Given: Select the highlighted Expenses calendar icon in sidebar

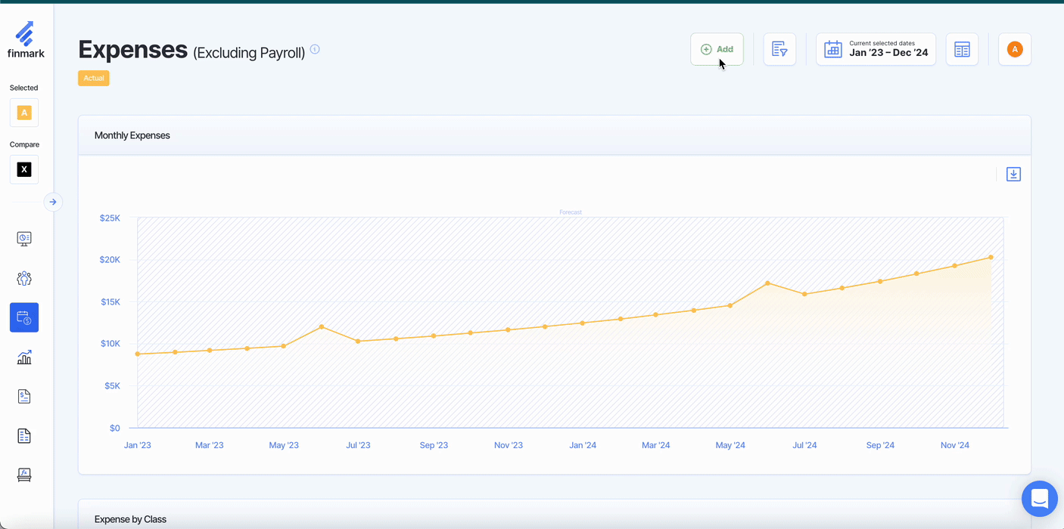Looking at the screenshot, I should click(24, 317).
